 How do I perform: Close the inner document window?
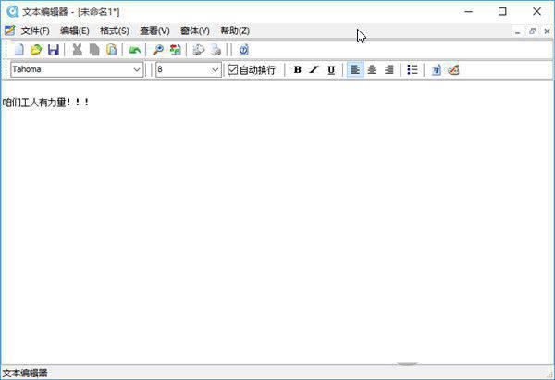547,31
